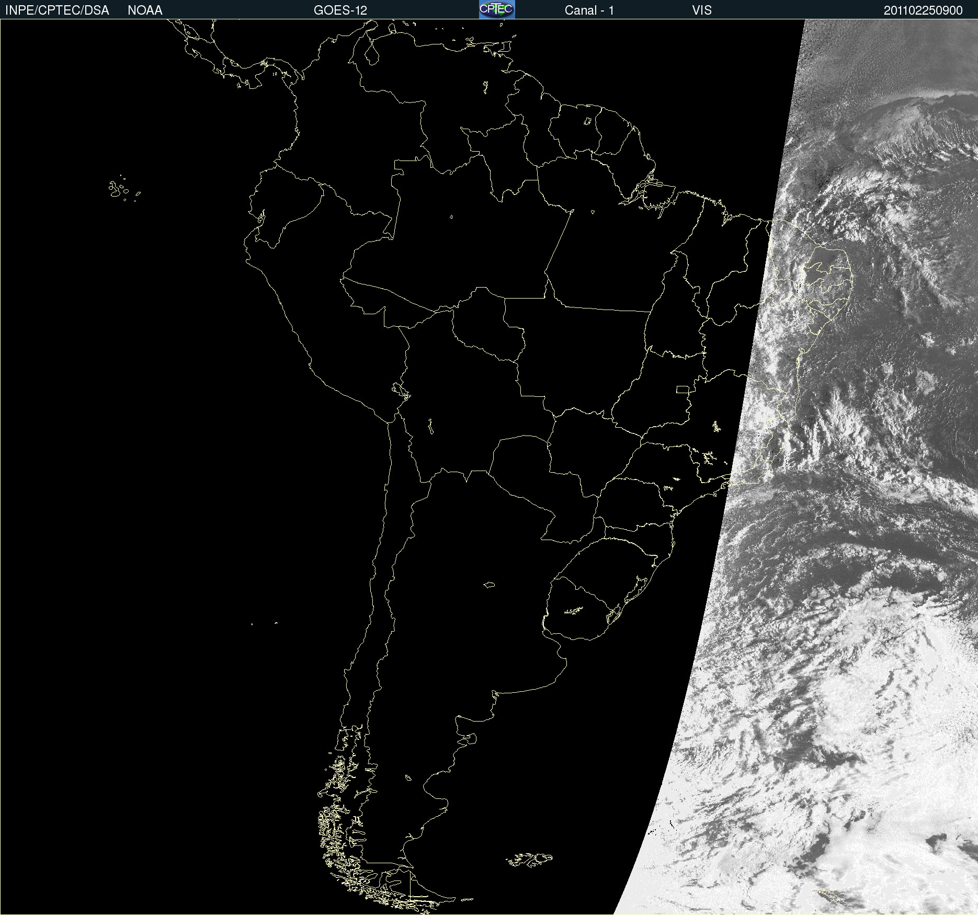Screen dimensions: 978x915
Task: Click the INPE/CPTEC/DSA header text
Action: (x=57, y=10)
